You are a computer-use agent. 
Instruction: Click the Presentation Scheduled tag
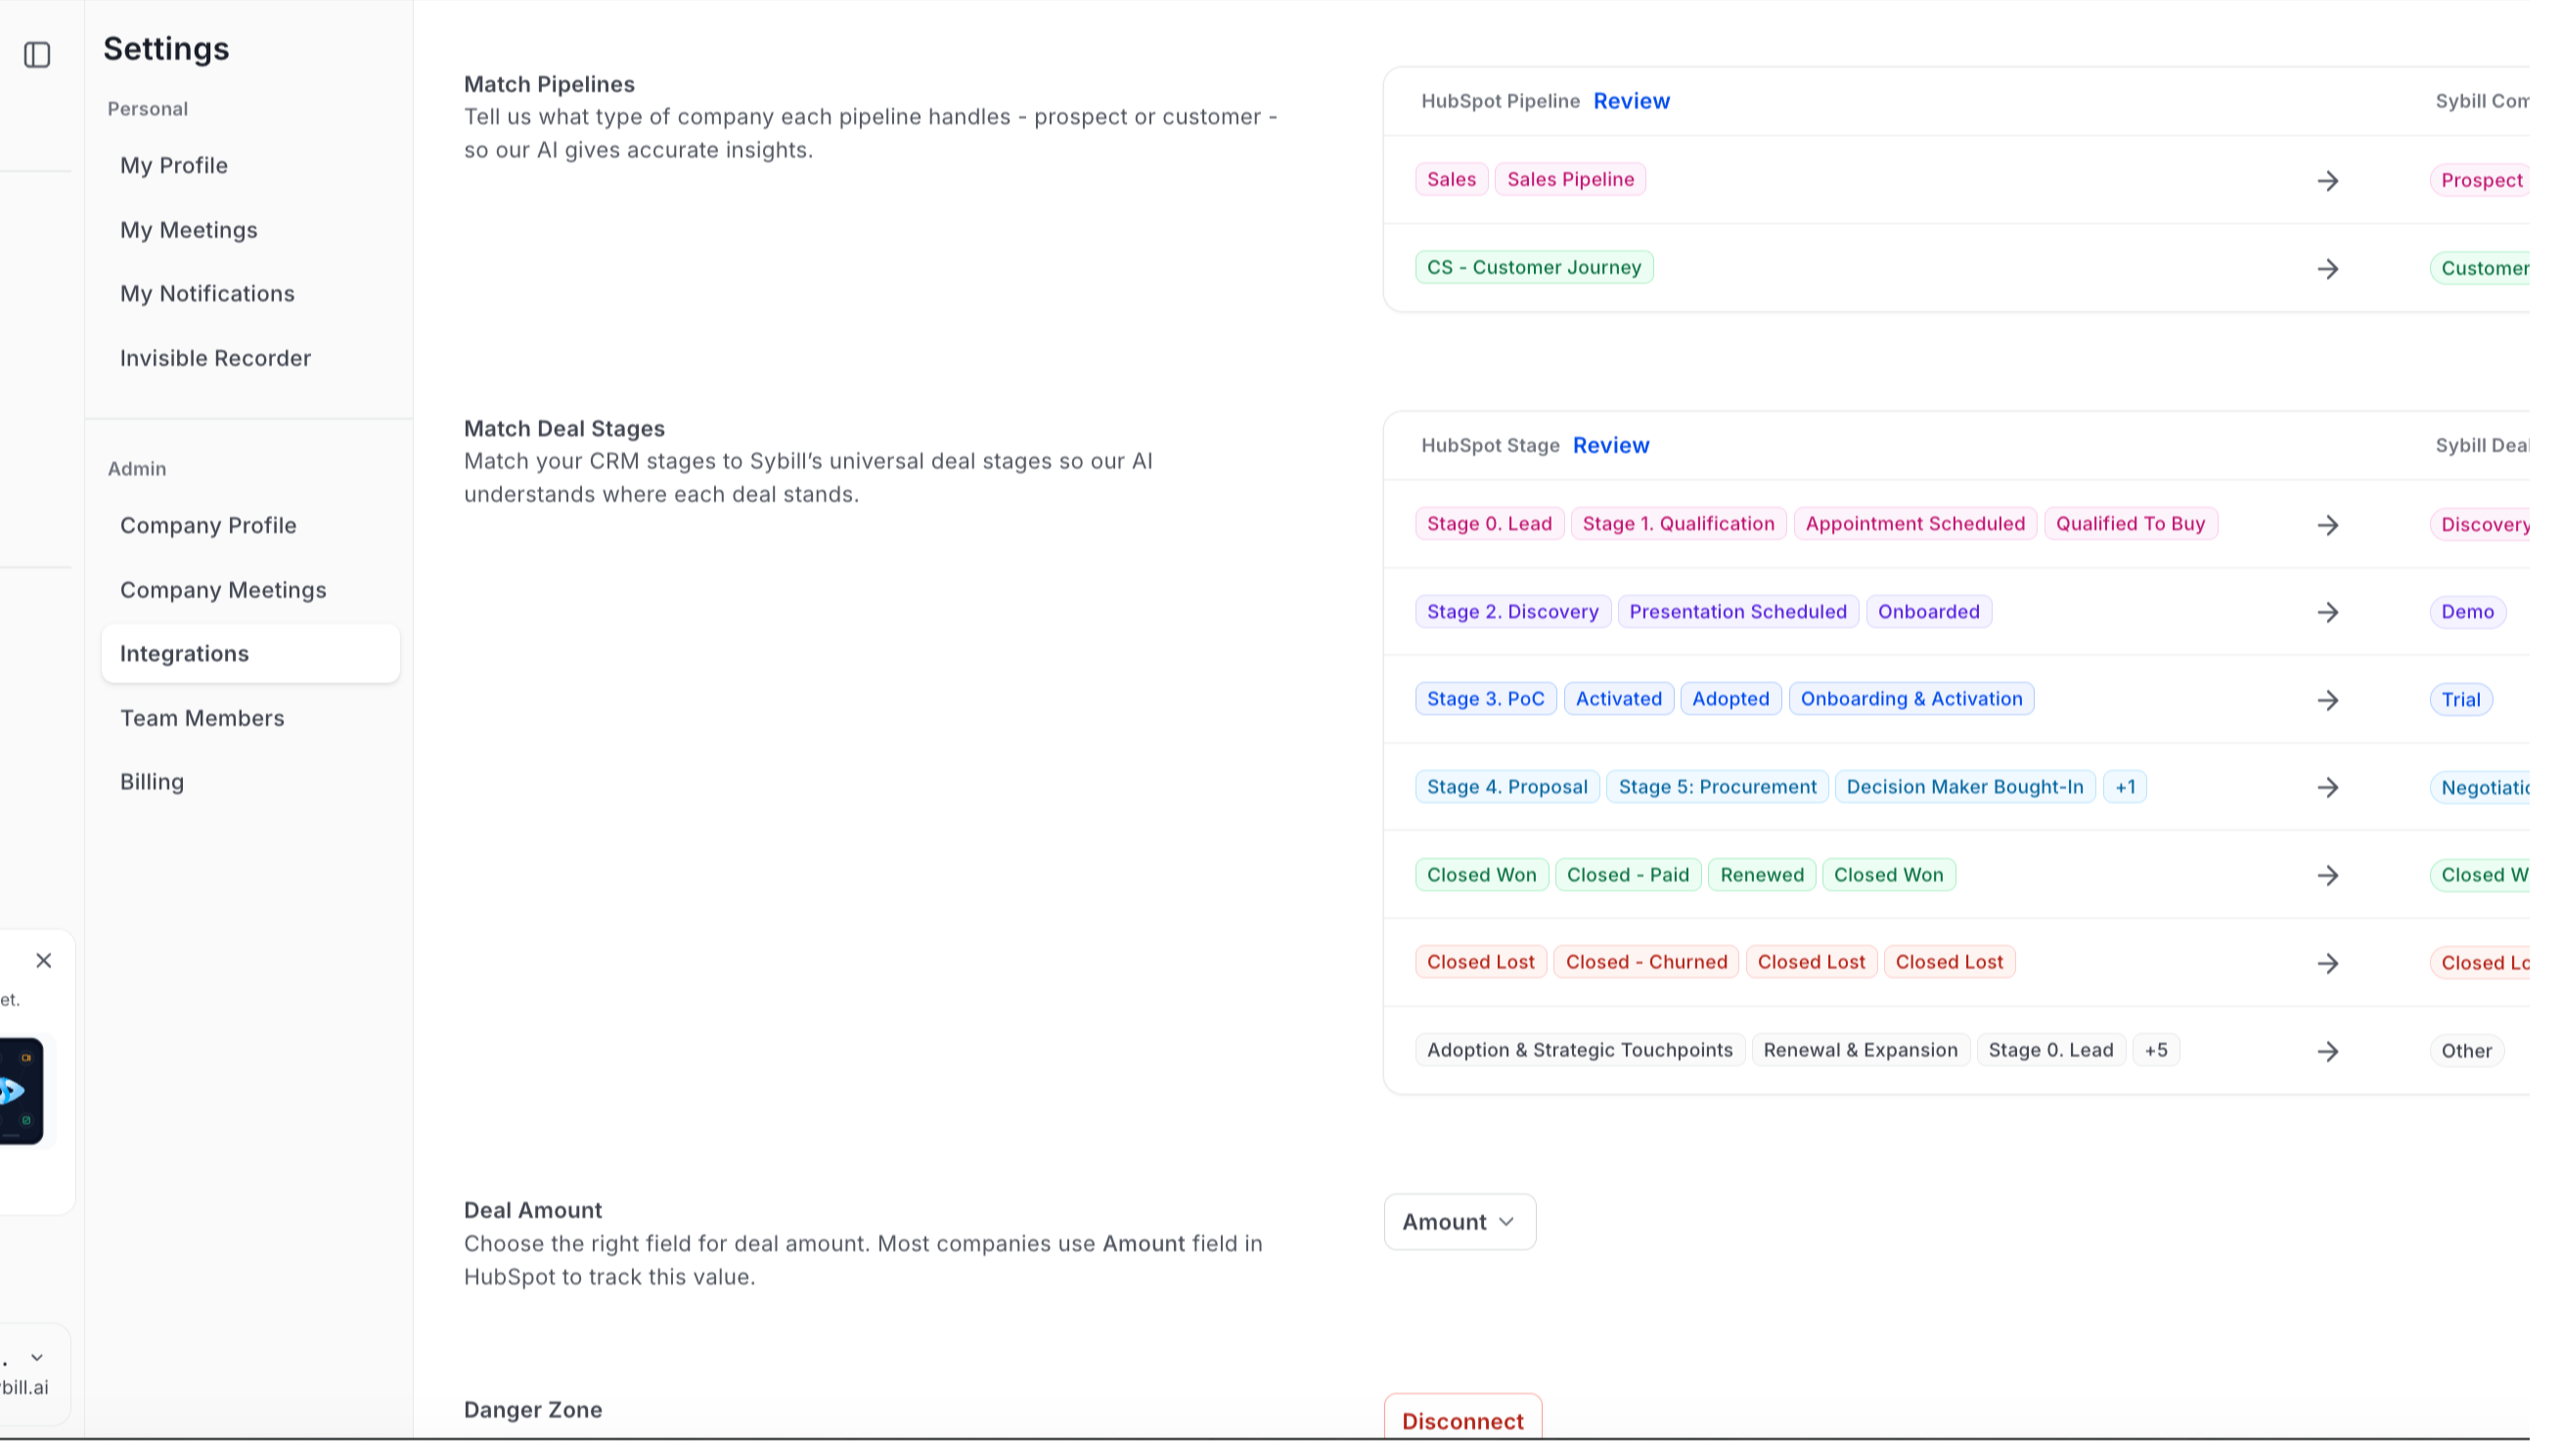pyautogui.click(x=1737, y=611)
